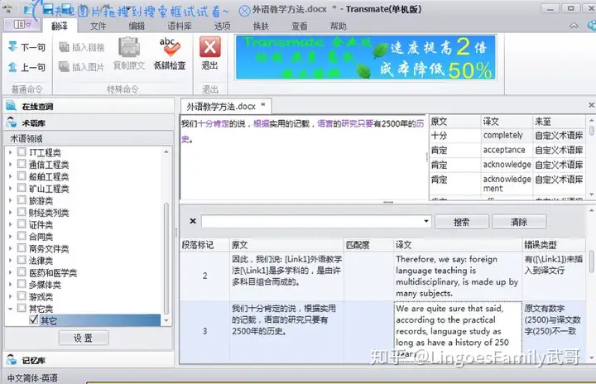Viewport: 596px width, 384px height.
Task: Open the 选项 ribbon tab
Action: tap(223, 26)
